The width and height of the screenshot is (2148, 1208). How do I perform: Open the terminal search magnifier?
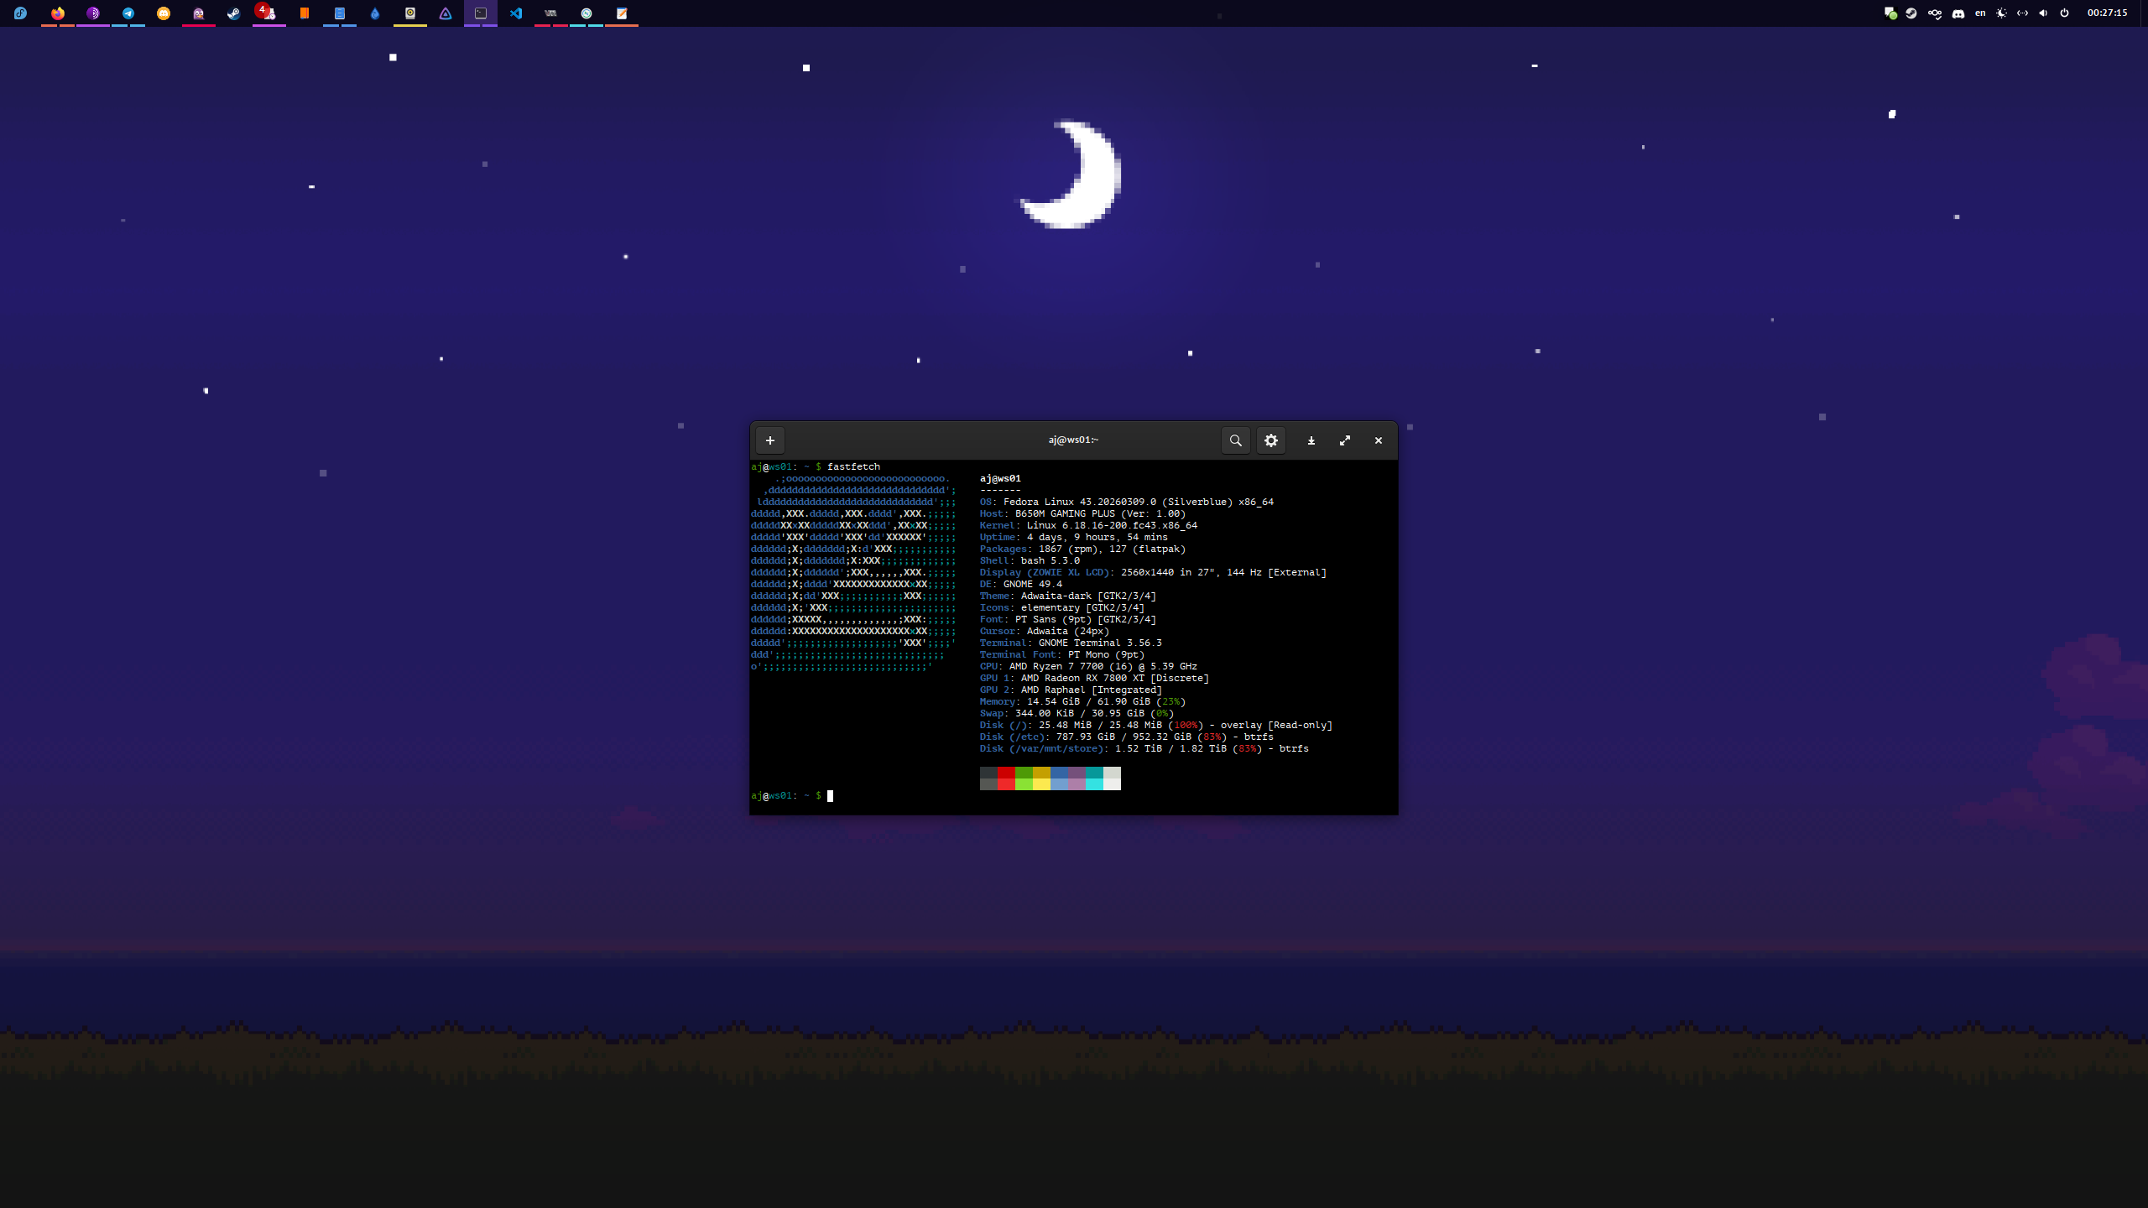tap(1235, 440)
